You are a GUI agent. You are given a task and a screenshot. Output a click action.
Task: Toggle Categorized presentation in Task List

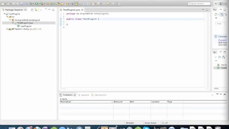(222, 14)
